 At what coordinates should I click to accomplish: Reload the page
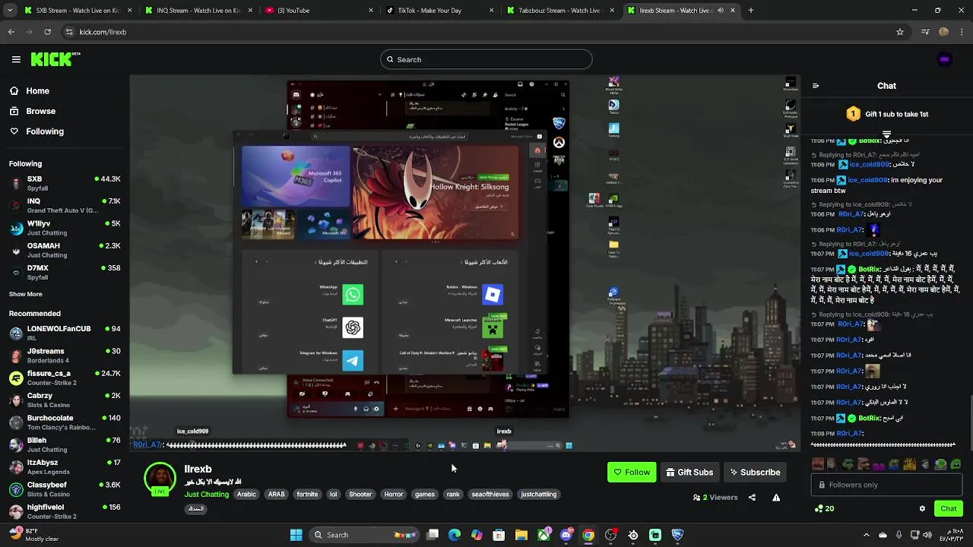point(47,32)
